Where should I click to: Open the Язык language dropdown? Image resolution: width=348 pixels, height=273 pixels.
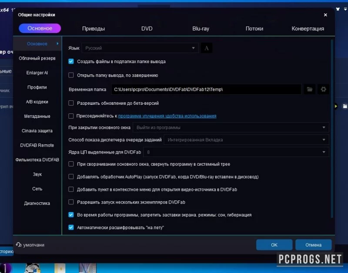(x=140, y=48)
